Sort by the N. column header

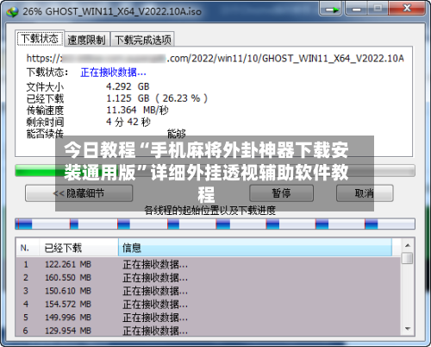(x=28, y=248)
